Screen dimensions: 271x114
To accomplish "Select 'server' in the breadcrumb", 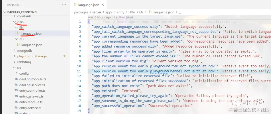I will tap(97, 12).
